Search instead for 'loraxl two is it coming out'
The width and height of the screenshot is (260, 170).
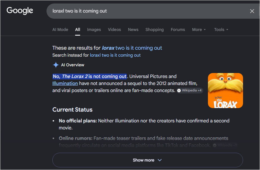(x=115, y=55)
